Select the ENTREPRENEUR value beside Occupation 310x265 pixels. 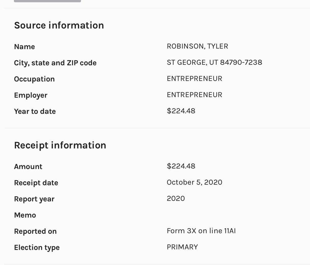click(194, 79)
